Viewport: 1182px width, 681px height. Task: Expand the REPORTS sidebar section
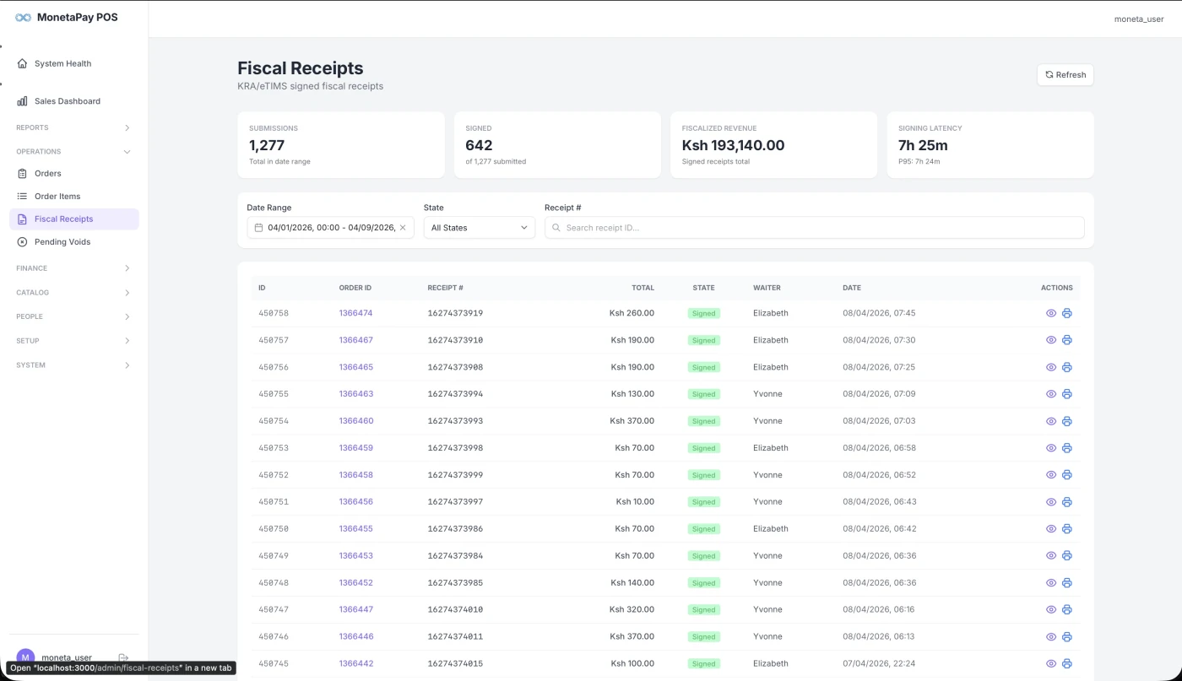pos(74,127)
